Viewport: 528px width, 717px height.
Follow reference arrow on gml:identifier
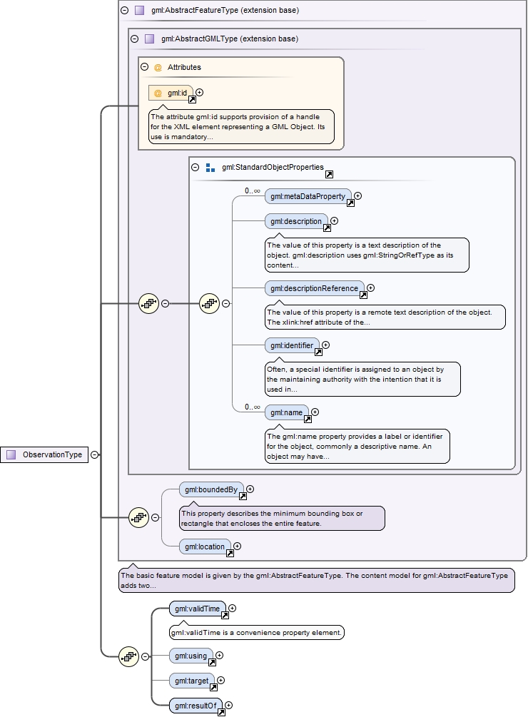point(319,352)
